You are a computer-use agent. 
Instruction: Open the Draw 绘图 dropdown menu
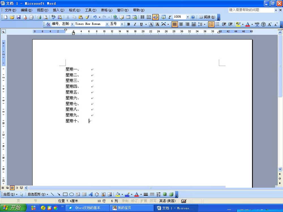10,194
